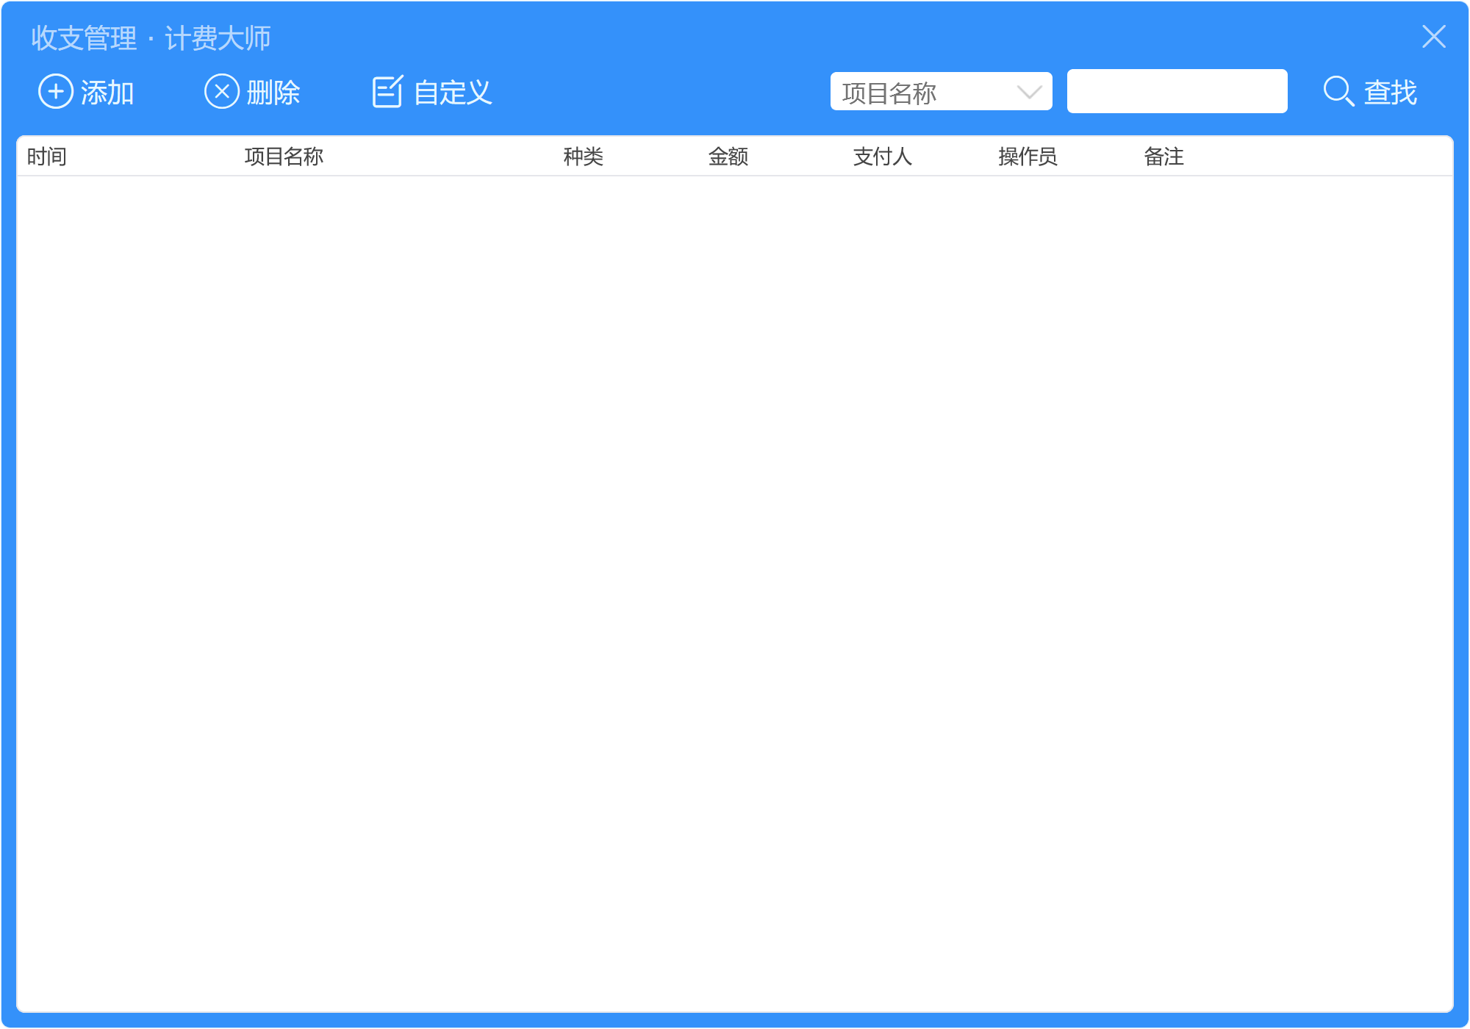This screenshot has height=1029, width=1470.
Task: Sort by 时间 column header
Action: (x=47, y=157)
